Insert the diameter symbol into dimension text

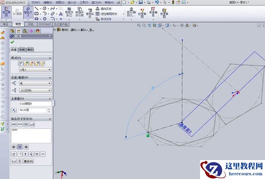(x=14, y=154)
